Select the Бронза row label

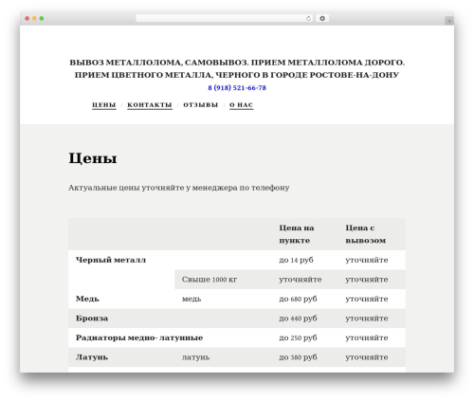(92, 319)
